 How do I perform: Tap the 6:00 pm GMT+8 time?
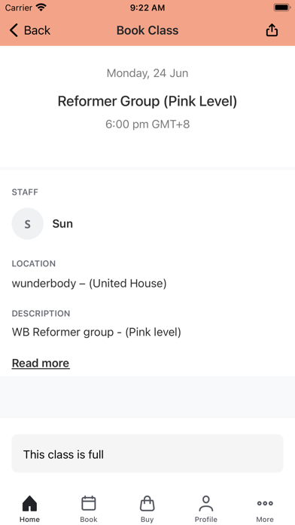[x=147, y=124]
